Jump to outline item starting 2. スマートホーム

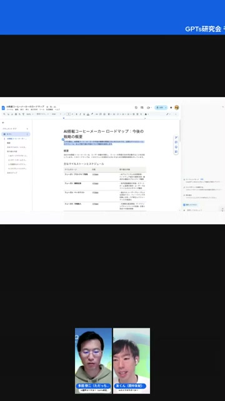point(18,160)
